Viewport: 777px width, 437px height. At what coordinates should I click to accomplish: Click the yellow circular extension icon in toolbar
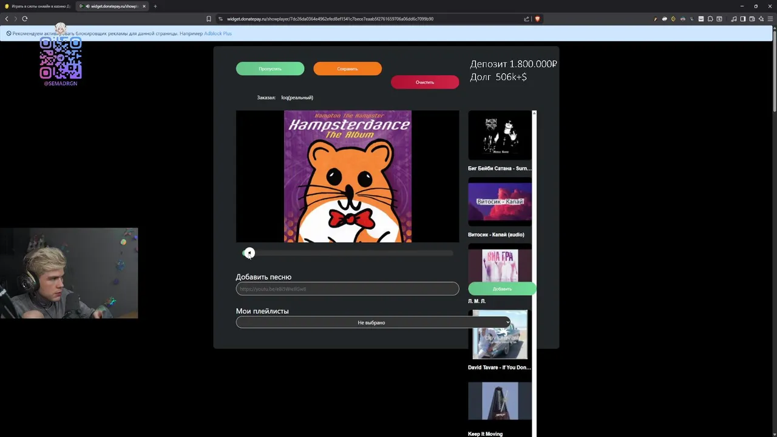pyautogui.click(x=674, y=19)
